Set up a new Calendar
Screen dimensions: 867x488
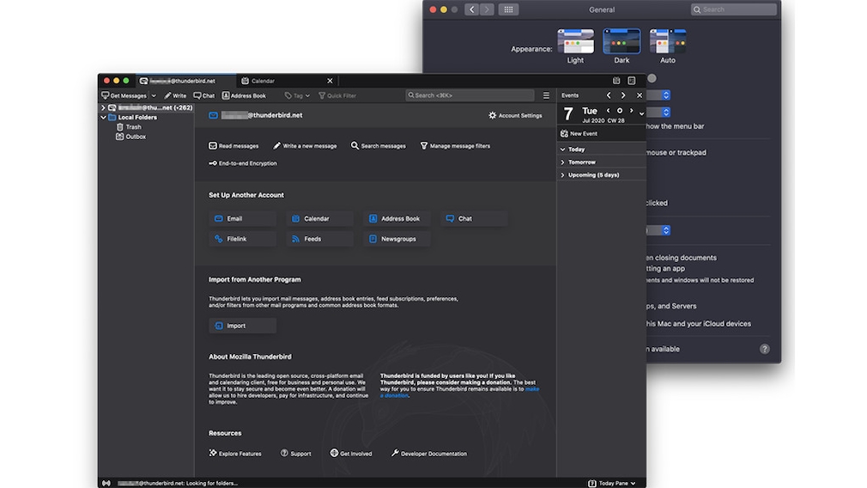click(x=319, y=218)
